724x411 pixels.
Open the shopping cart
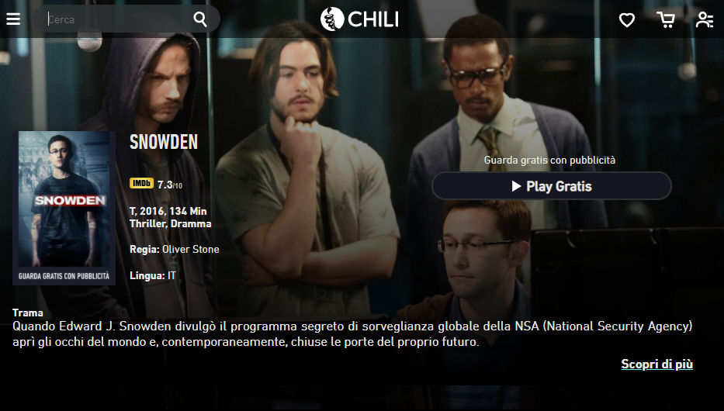[666, 20]
